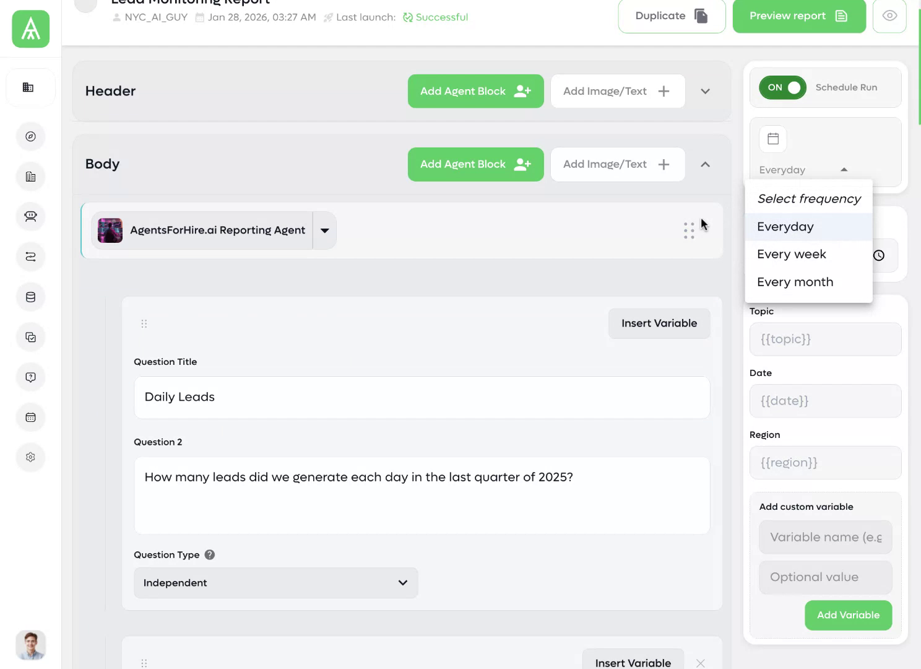
Task: Click the Select frequency menu heading
Action: coord(808,199)
